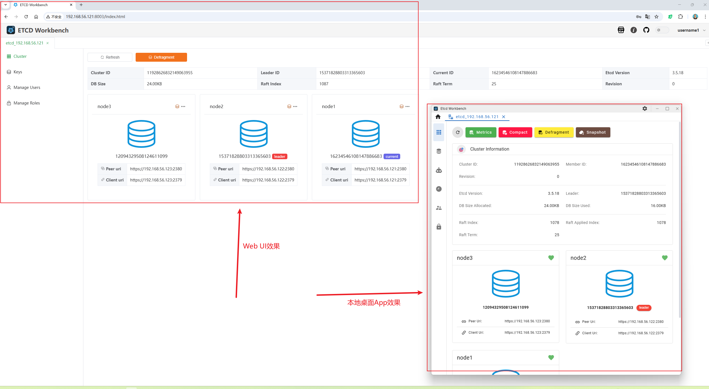Click the brown Snapshot button

[x=593, y=132]
